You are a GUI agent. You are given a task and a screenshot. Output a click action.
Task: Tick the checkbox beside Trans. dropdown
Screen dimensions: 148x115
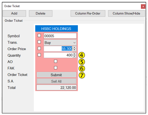(x=39, y=42)
